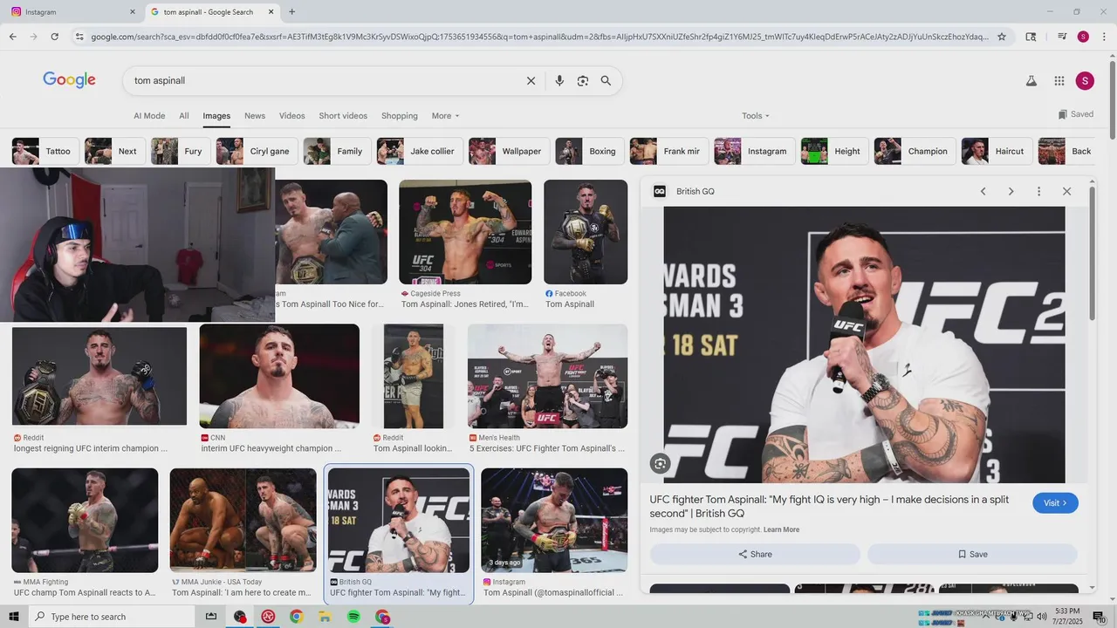Switch to the AI Mode search tab
1117x628 pixels.
pyautogui.click(x=149, y=116)
